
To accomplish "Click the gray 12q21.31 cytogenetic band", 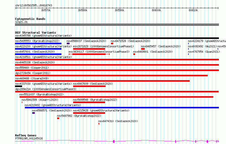I will [117, 25].
